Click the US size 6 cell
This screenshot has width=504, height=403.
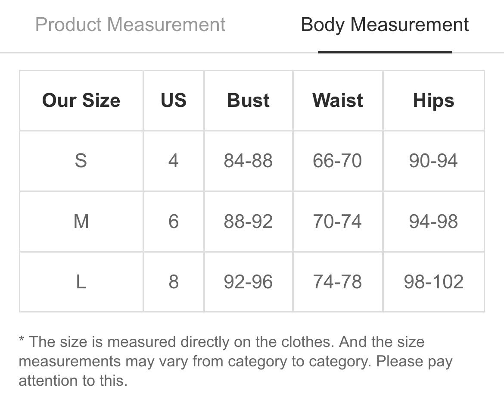pos(174,222)
